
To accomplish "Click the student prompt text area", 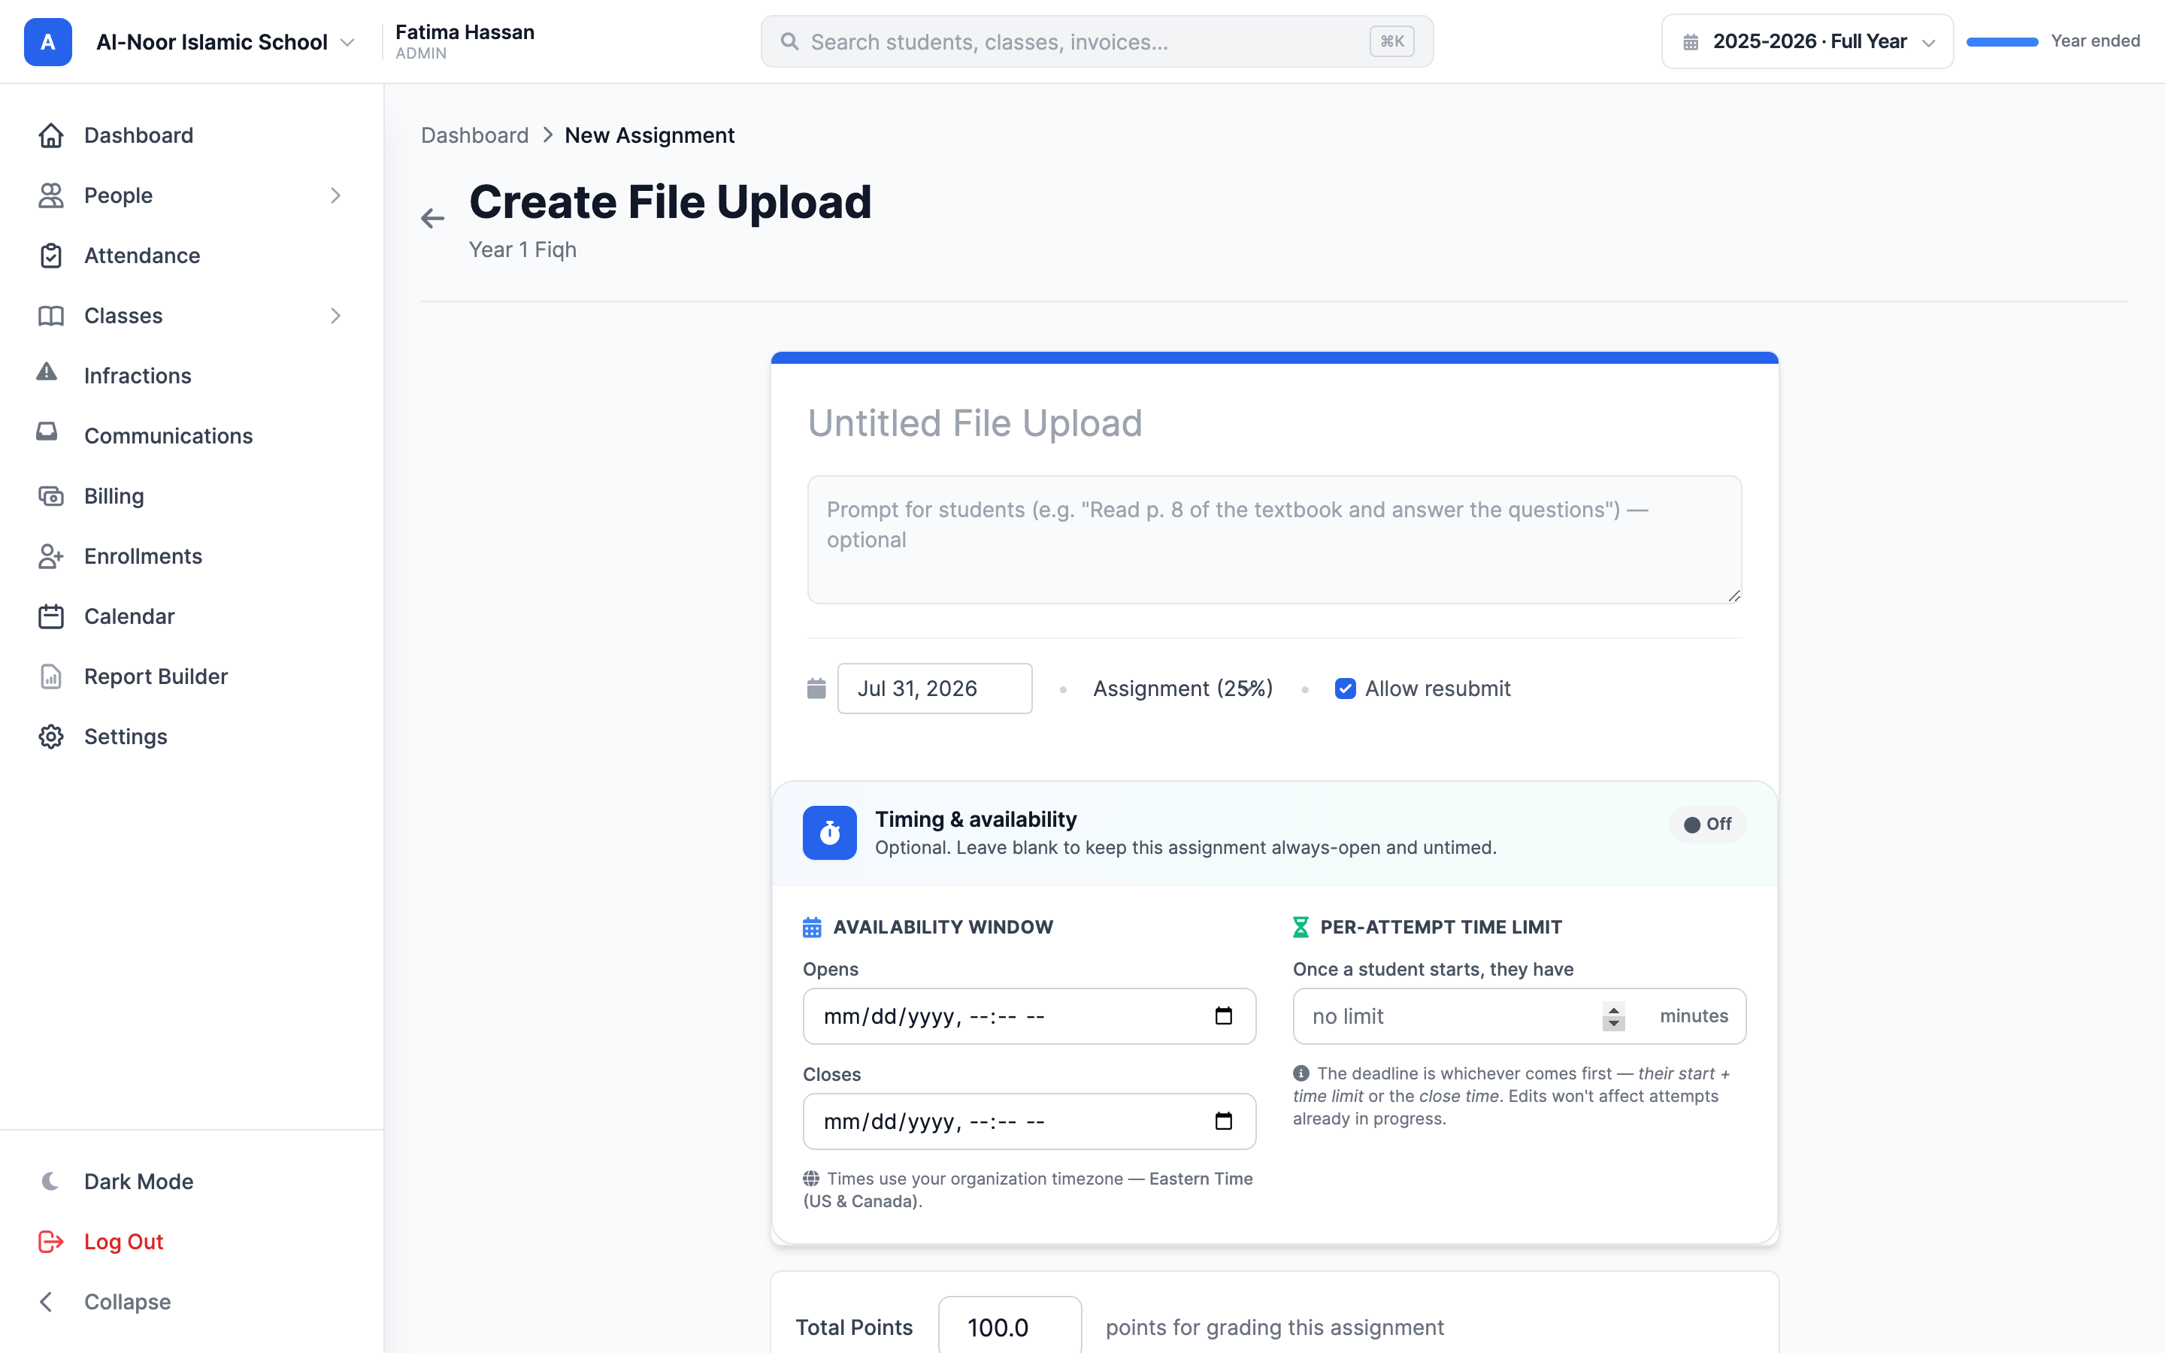I will 1274,540.
